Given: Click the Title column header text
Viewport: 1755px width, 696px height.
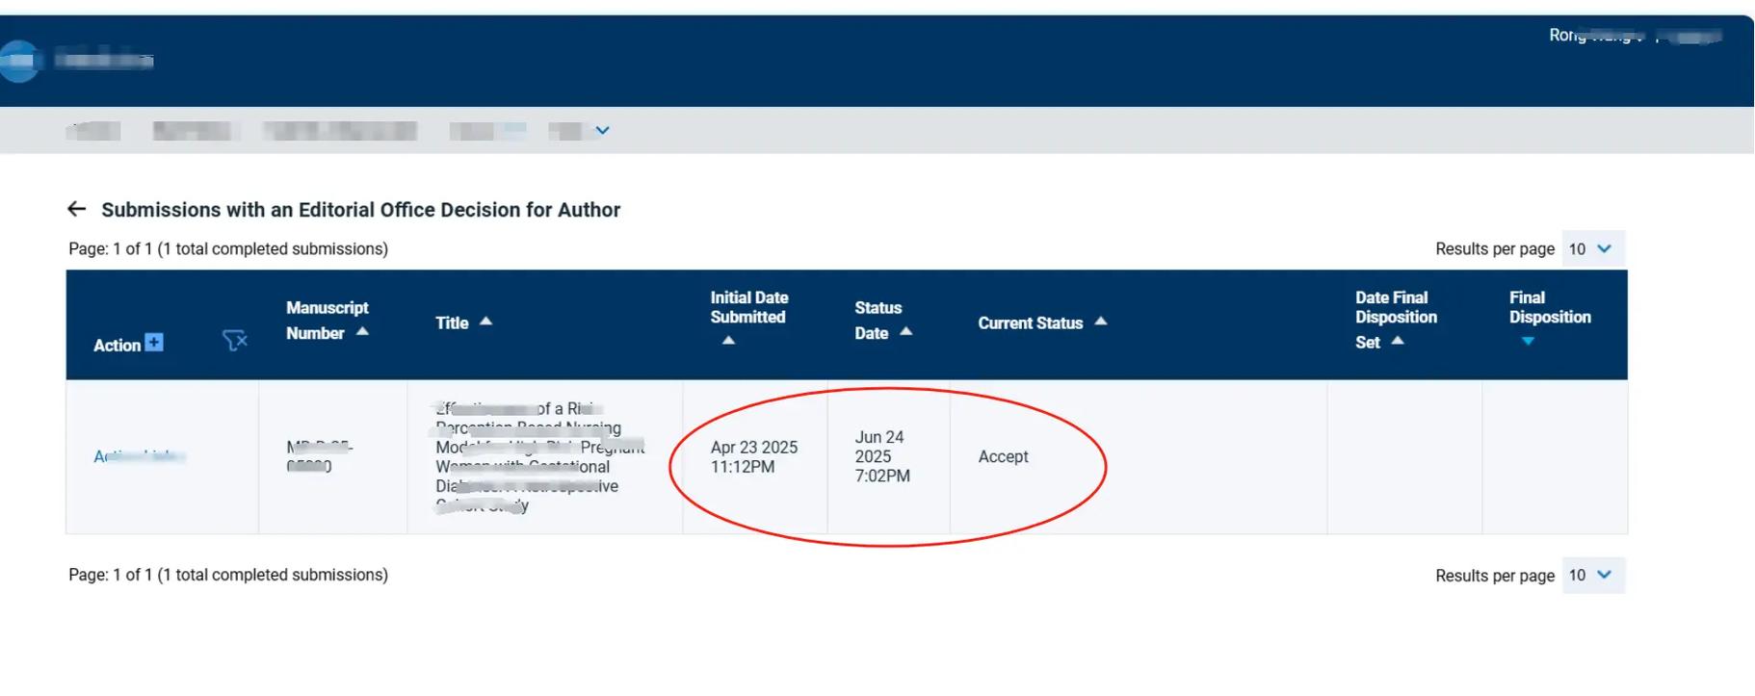Looking at the screenshot, I should coord(452,322).
